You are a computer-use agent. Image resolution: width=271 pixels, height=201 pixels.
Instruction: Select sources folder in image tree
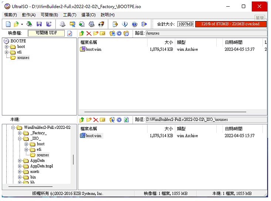pos(23,58)
